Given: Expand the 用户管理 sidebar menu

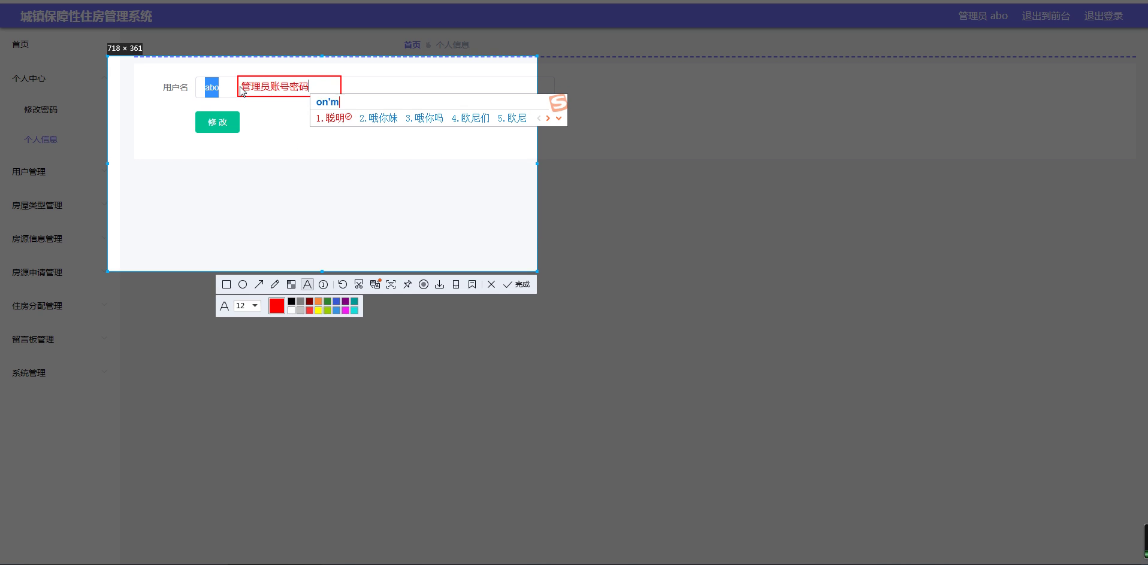Looking at the screenshot, I should click(x=29, y=172).
